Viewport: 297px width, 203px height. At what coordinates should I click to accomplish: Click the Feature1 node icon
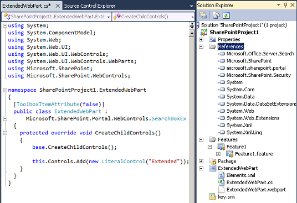click(221, 147)
